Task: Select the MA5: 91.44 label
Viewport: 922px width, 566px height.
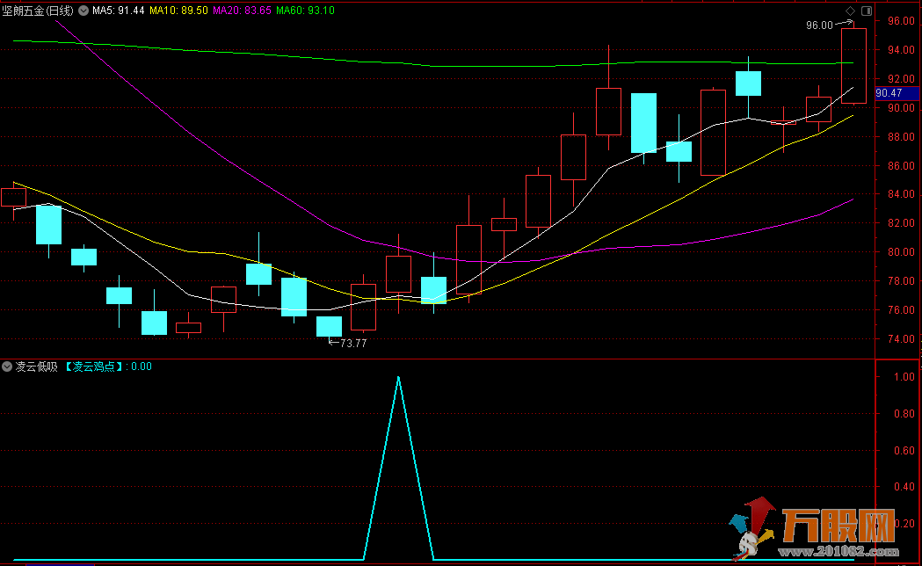Action: tap(118, 11)
